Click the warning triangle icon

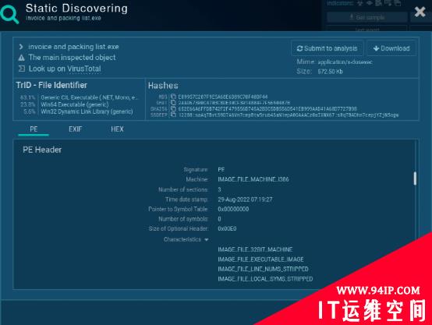pyautogui.click(x=22, y=58)
